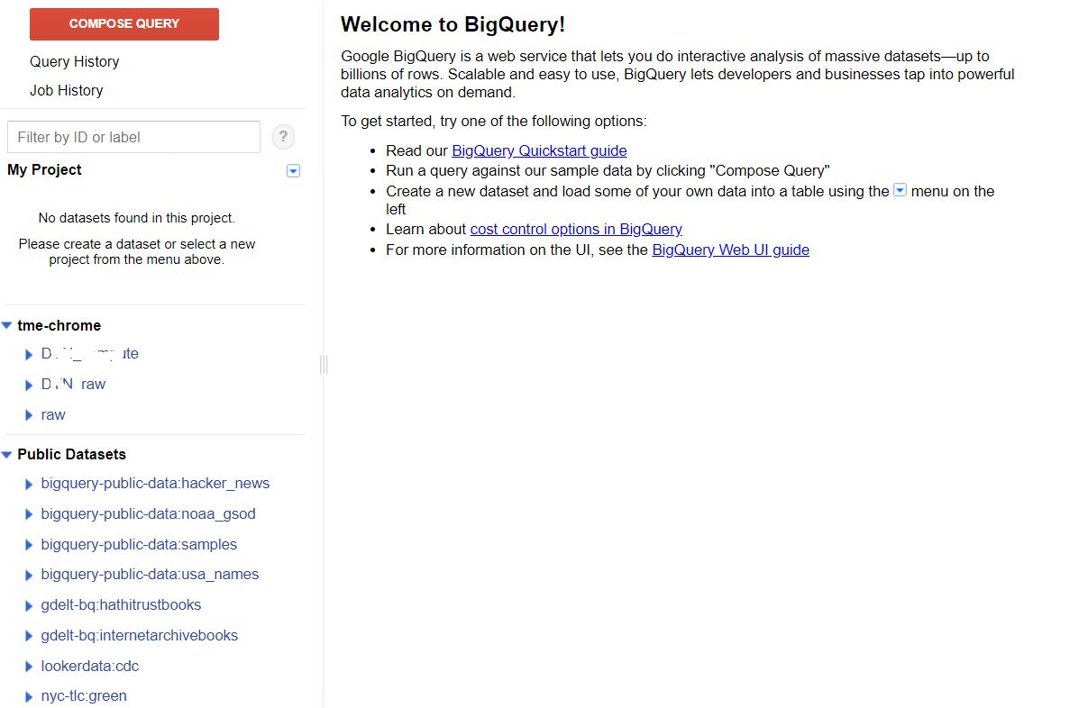Open Job History

point(66,91)
